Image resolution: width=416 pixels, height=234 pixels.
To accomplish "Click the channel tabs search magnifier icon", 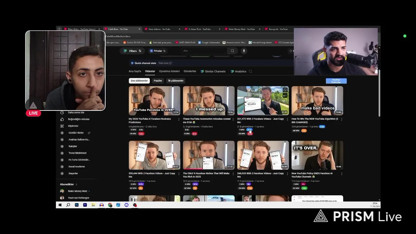I will (250, 71).
